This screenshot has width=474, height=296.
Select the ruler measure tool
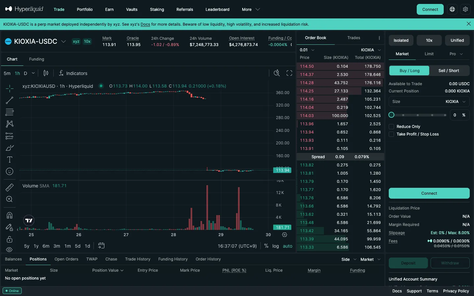(x=10, y=187)
